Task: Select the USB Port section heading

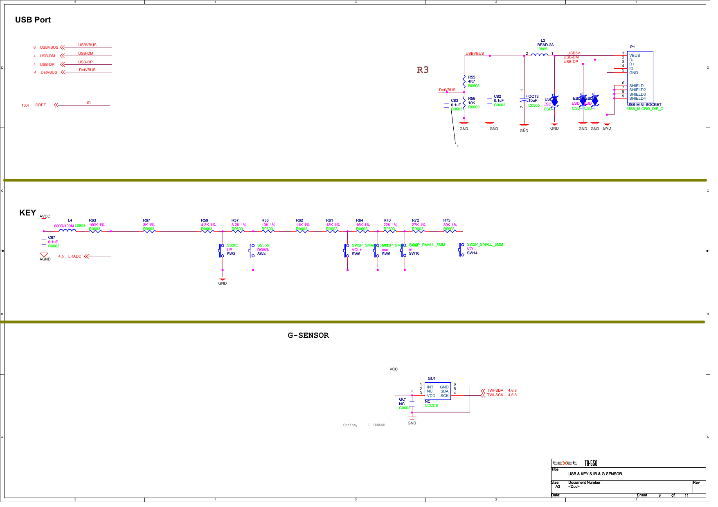Action: 33,20
